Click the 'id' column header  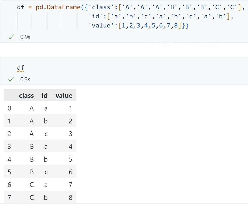(45, 95)
